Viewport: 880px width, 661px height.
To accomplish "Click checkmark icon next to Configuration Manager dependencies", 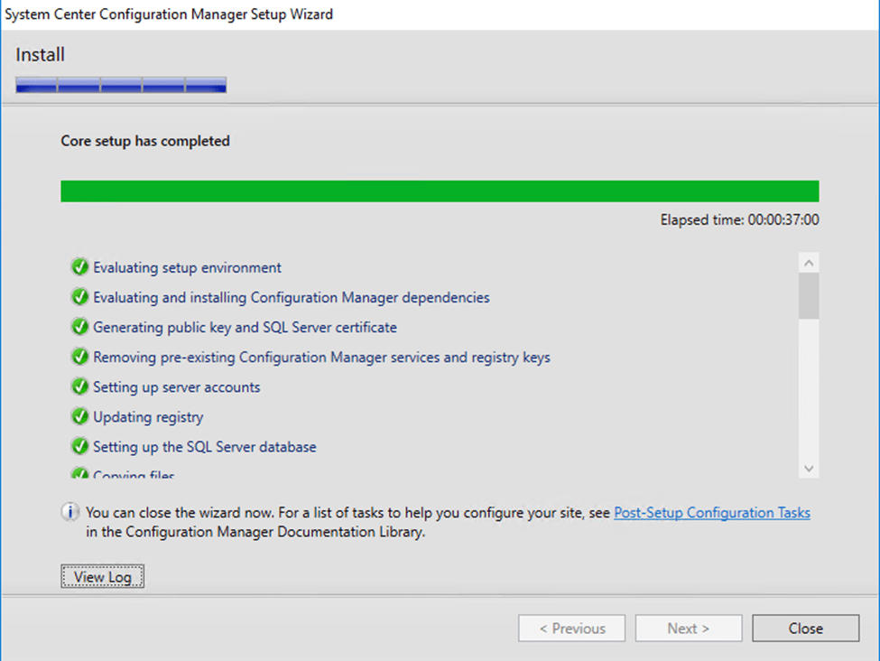I will click(79, 297).
